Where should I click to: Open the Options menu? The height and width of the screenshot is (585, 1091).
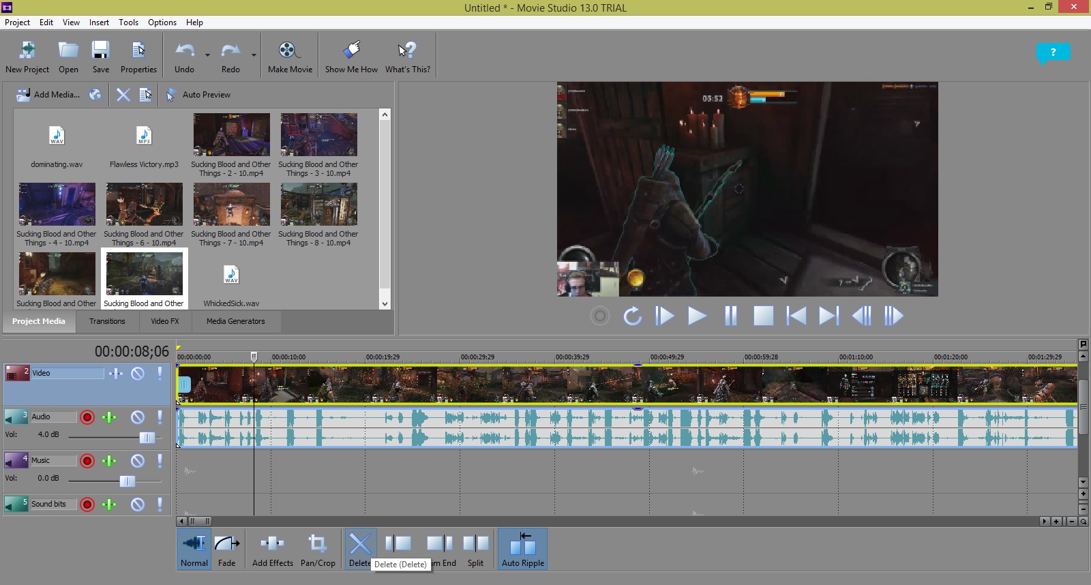[162, 22]
